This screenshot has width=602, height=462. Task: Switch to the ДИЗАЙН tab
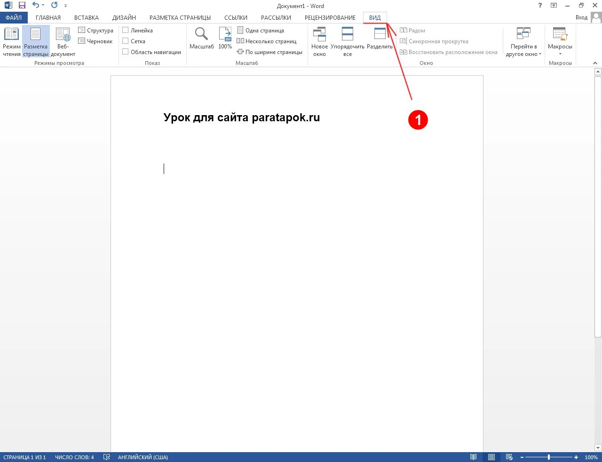124,18
